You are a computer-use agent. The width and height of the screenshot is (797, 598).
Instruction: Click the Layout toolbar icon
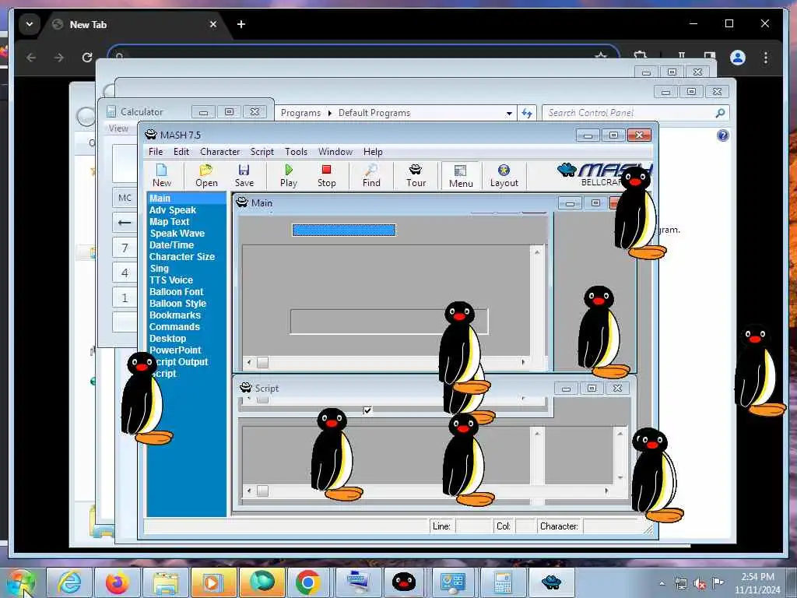tap(504, 175)
